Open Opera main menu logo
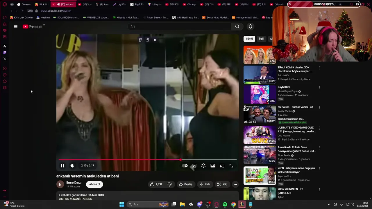This screenshot has height=209, width=372. [5, 4]
